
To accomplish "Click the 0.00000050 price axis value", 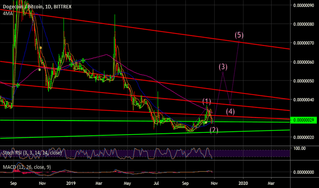I will click(x=304, y=81).
